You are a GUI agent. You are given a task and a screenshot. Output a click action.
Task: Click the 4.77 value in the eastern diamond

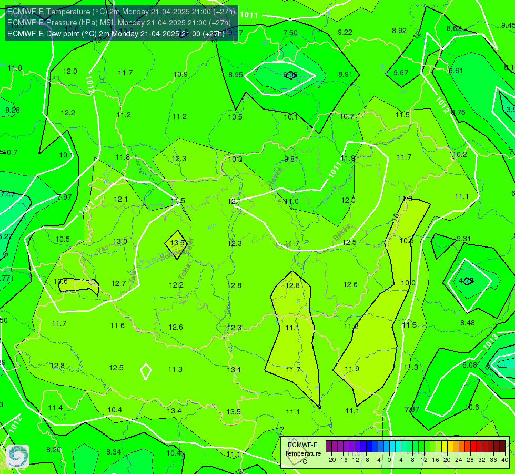(x=466, y=281)
